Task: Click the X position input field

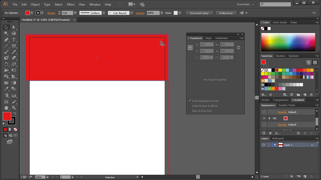Action: pos(207,44)
